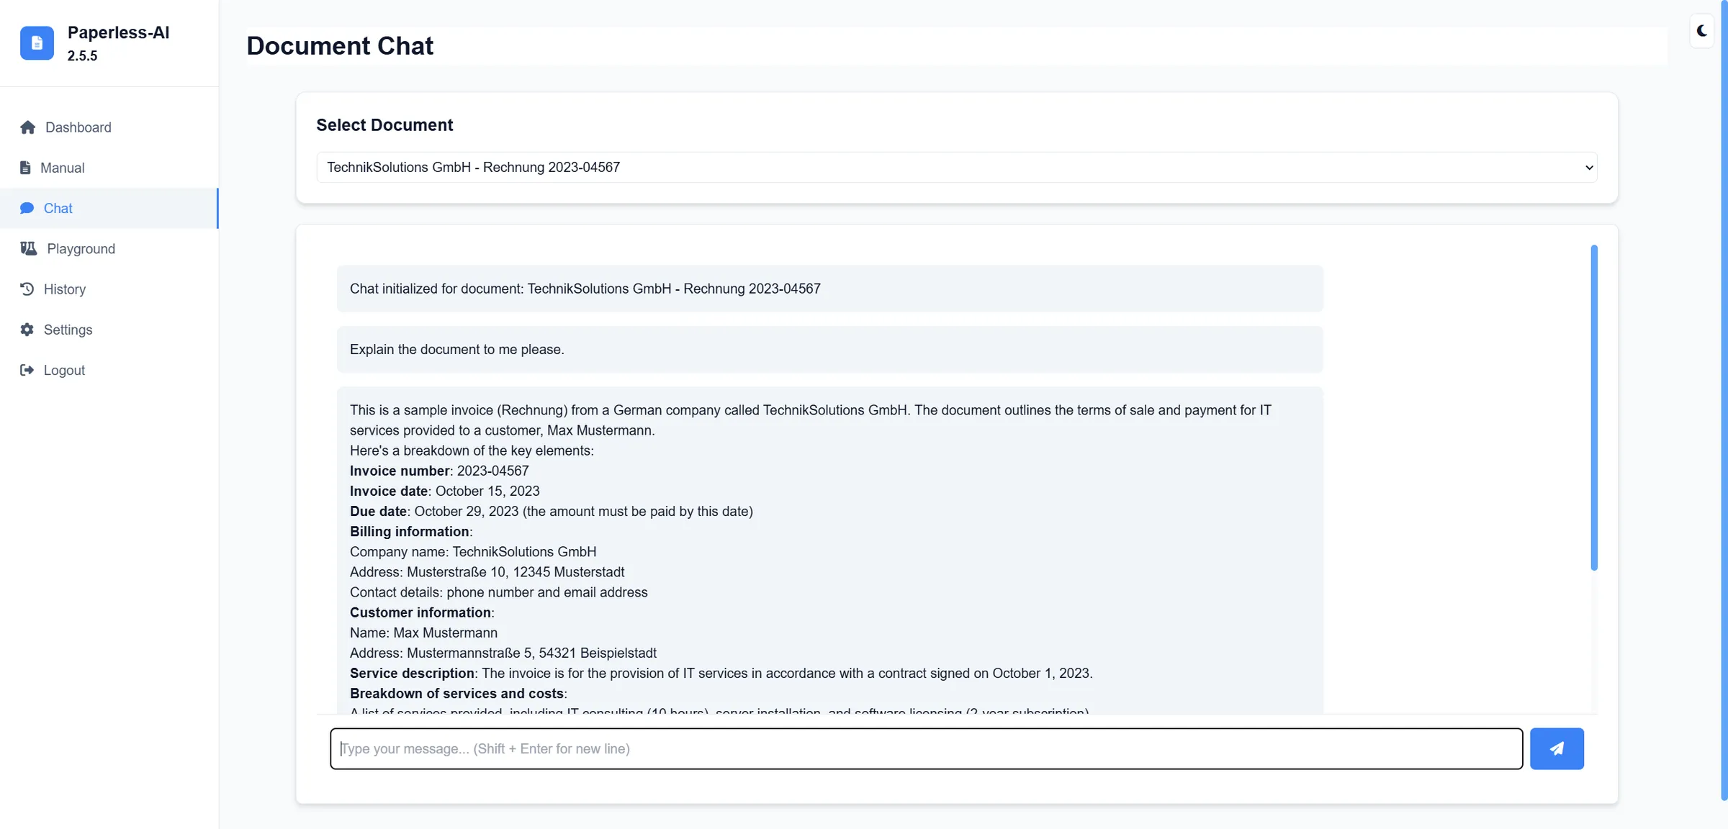This screenshot has height=829, width=1728.
Task: Switch to Playground from the sidebar
Action: [80, 248]
